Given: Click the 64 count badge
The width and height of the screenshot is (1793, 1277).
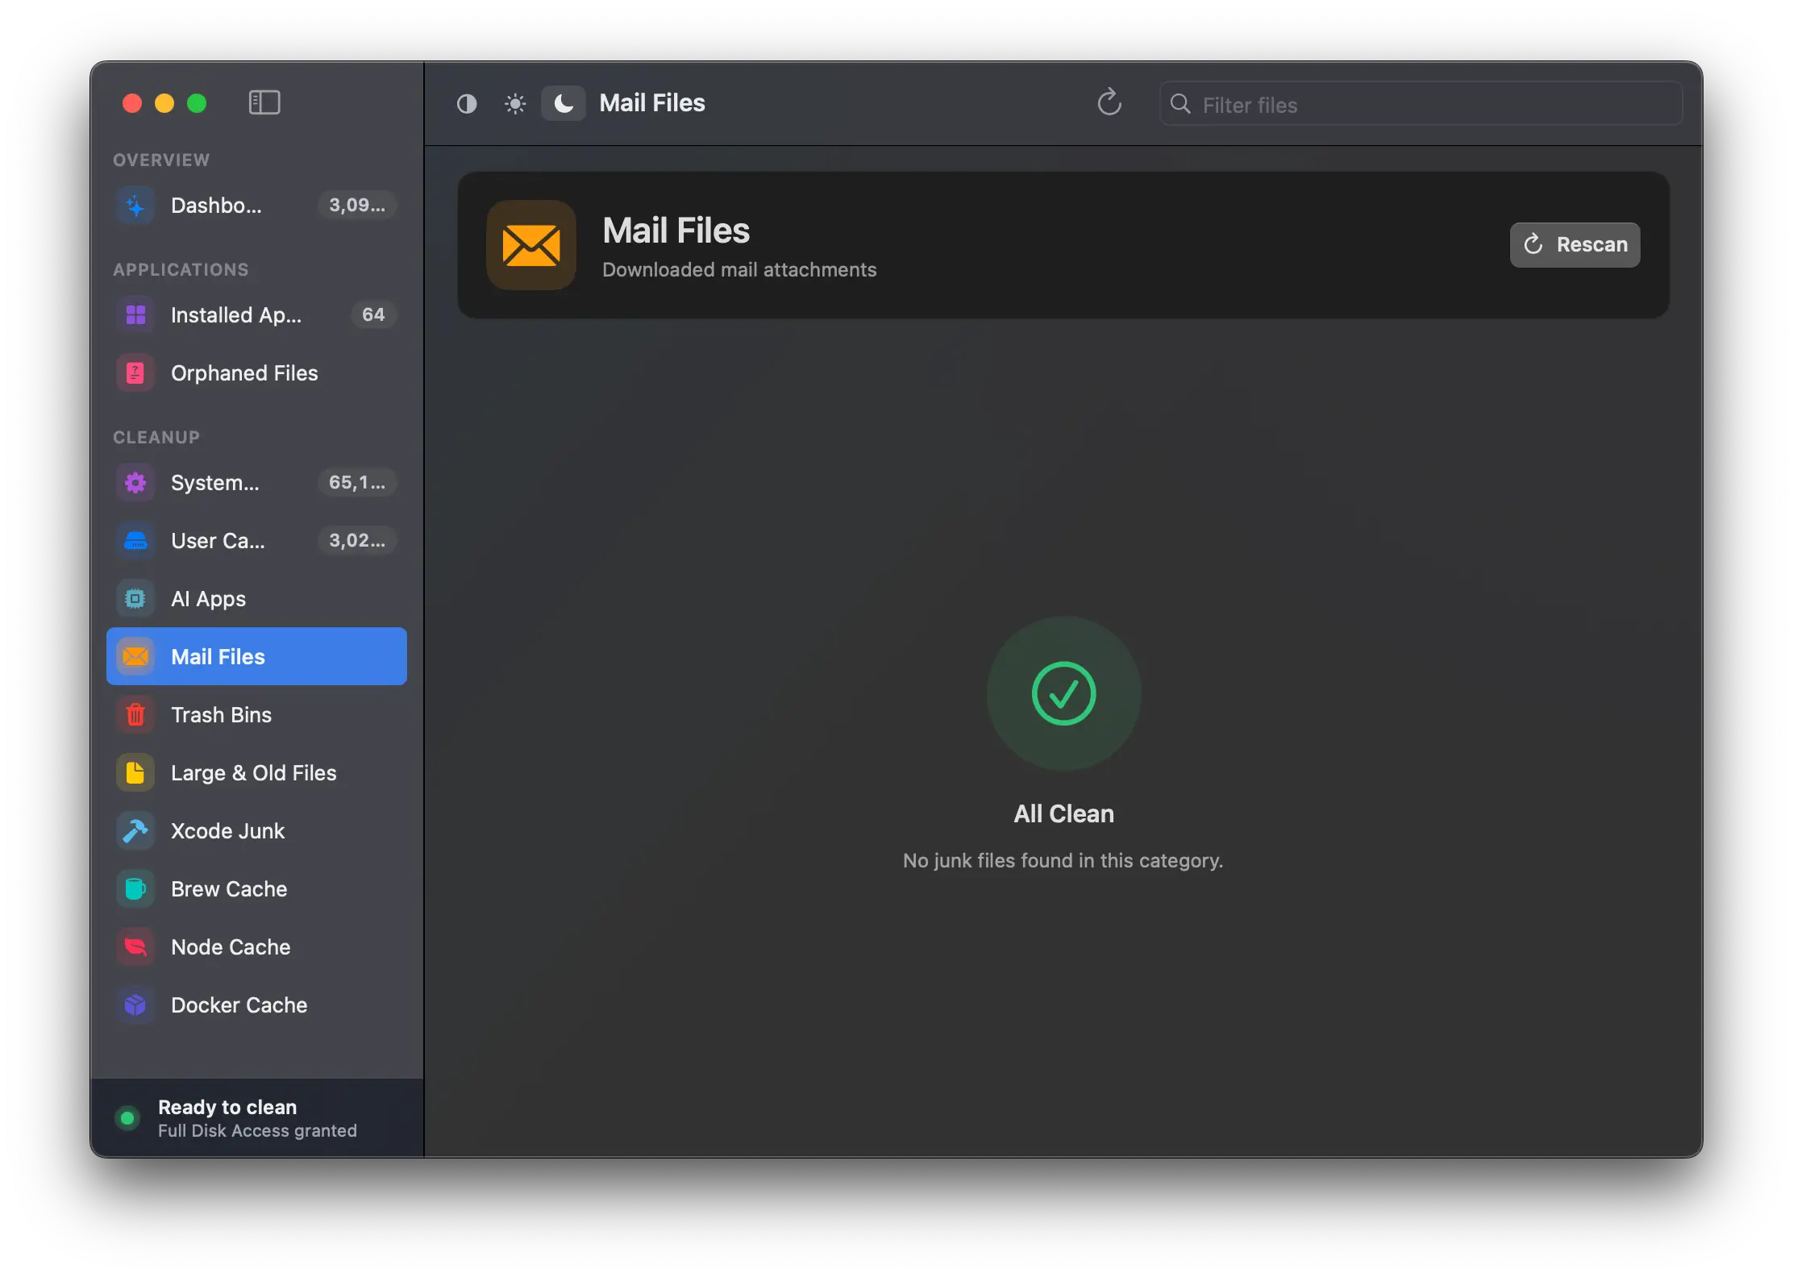Looking at the screenshot, I should pos(373,314).
